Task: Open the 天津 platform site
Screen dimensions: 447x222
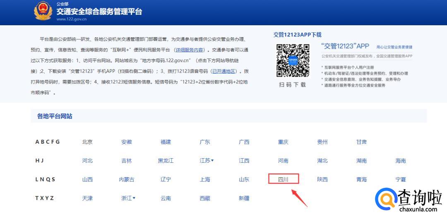Action: pos(87,198)
